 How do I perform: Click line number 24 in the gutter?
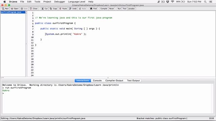(x=32, y=75)
